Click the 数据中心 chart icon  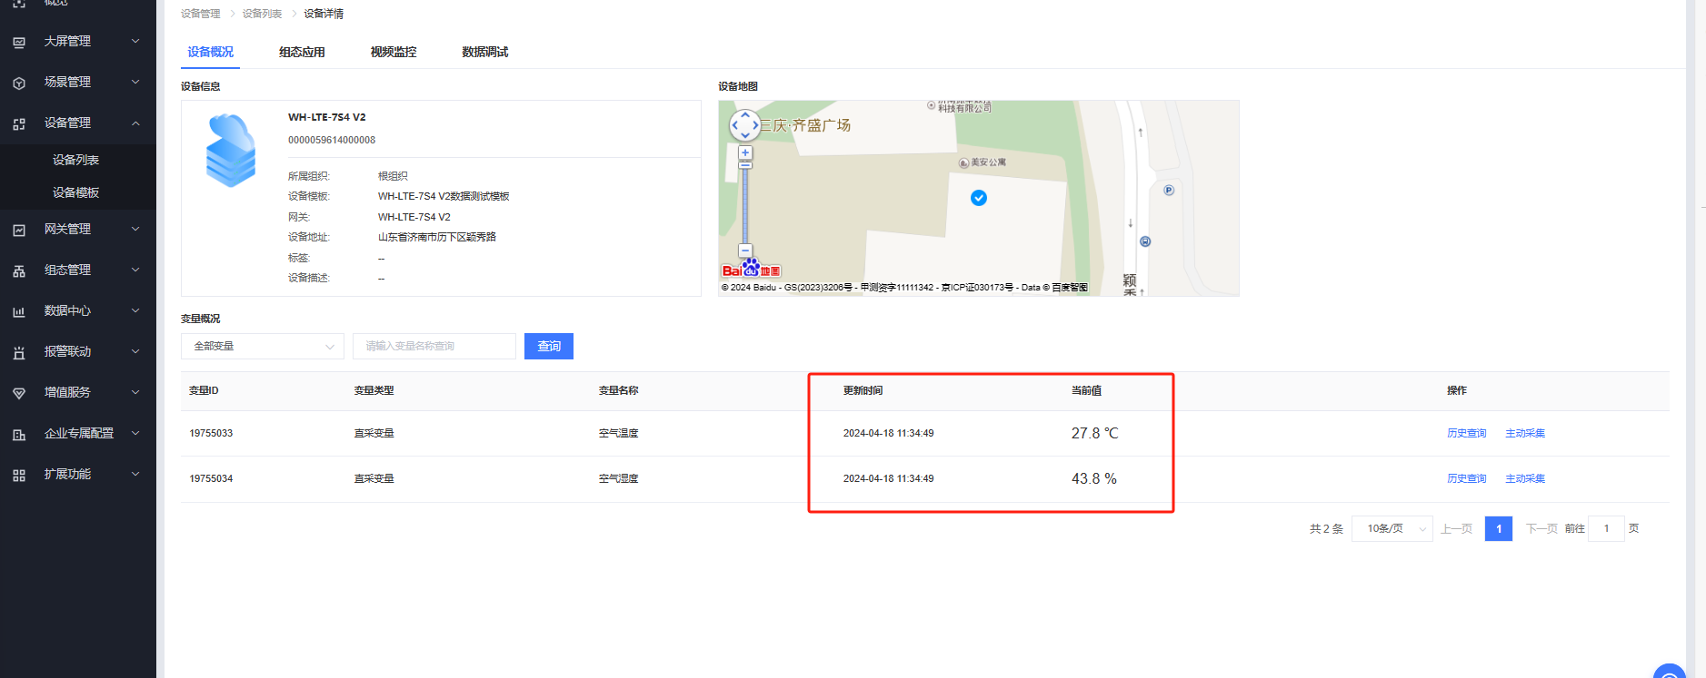19,311
